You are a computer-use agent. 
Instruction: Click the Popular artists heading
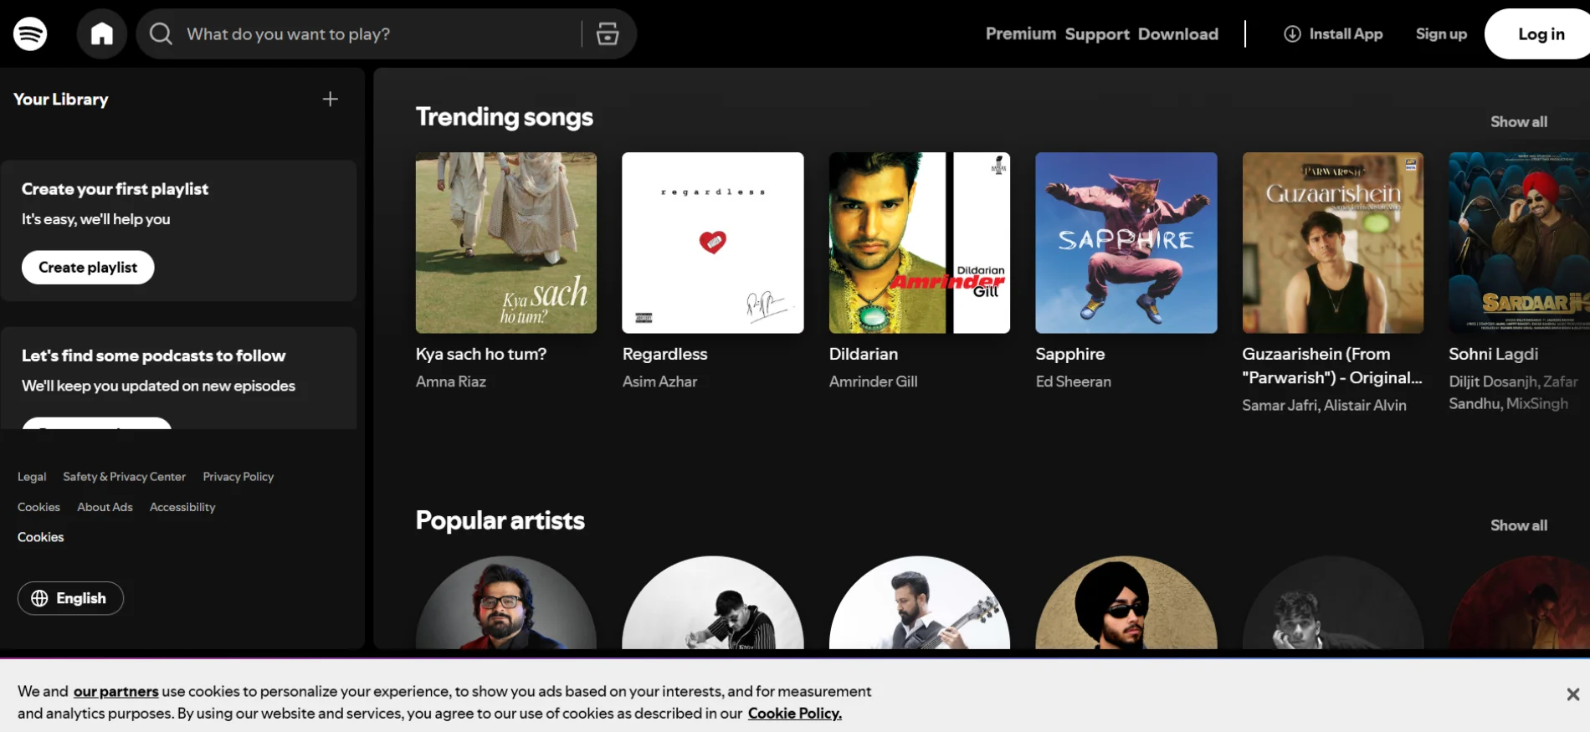[500, 520]
